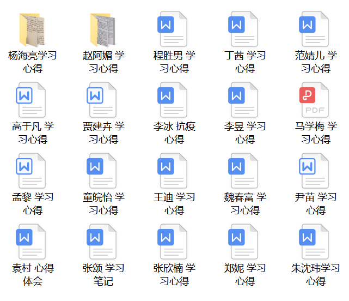
Task: Click the file name 丁茜 学习心得
Action: [x=245, y=62]
